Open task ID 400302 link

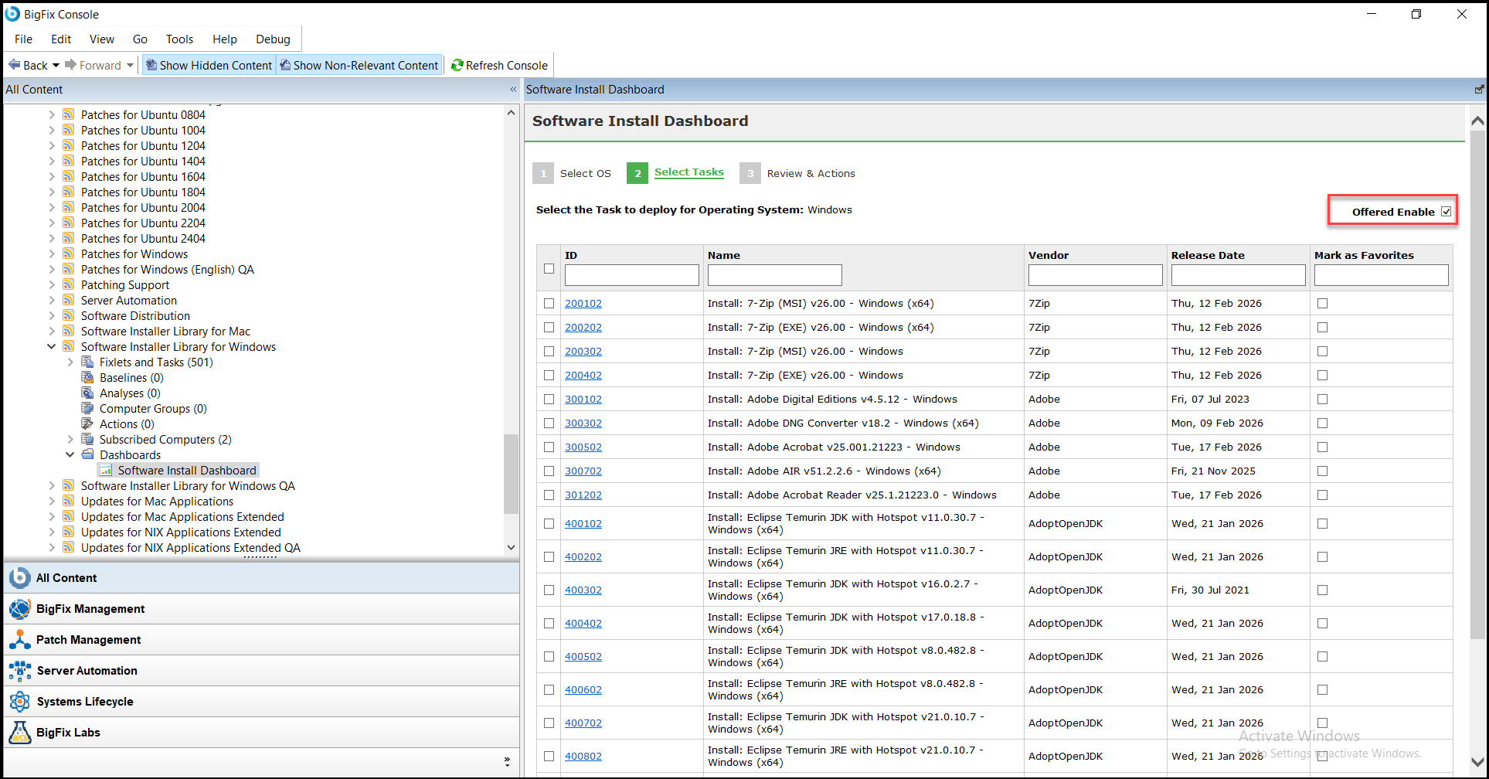(583, 590)
